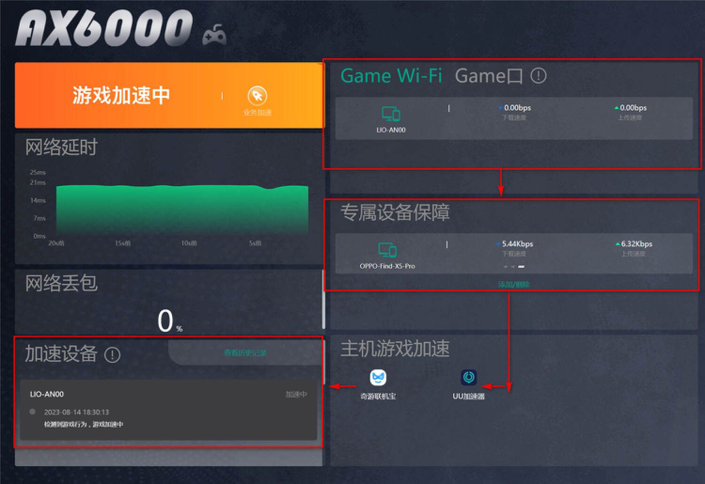Click the 5.44Kbps download speed reading
Image resolution: width=705 pixels, height=484 pixels.
(517, 244)
